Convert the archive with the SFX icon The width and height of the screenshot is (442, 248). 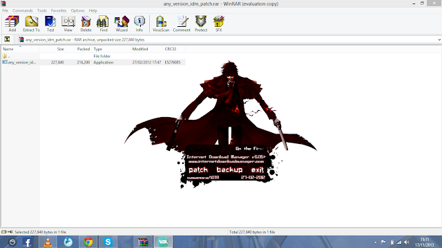click(219, 24)
